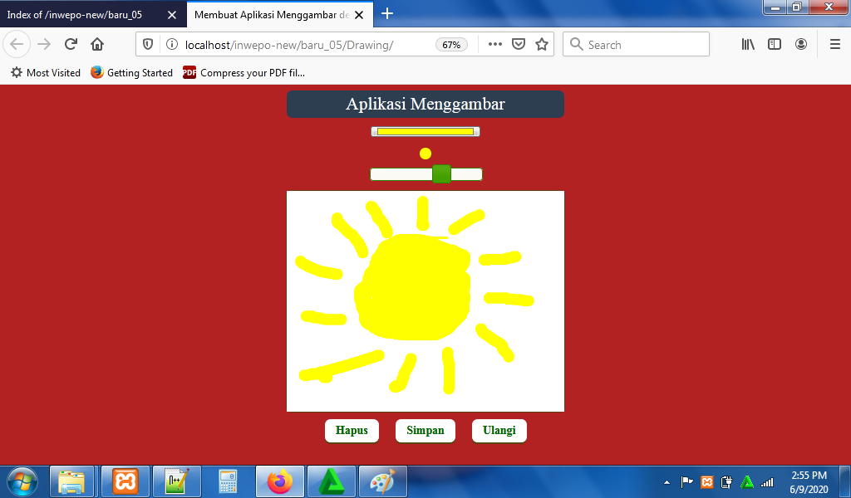Click network signal tray icon
This screenshot has width=851, height=498.
tap(767, 481)
